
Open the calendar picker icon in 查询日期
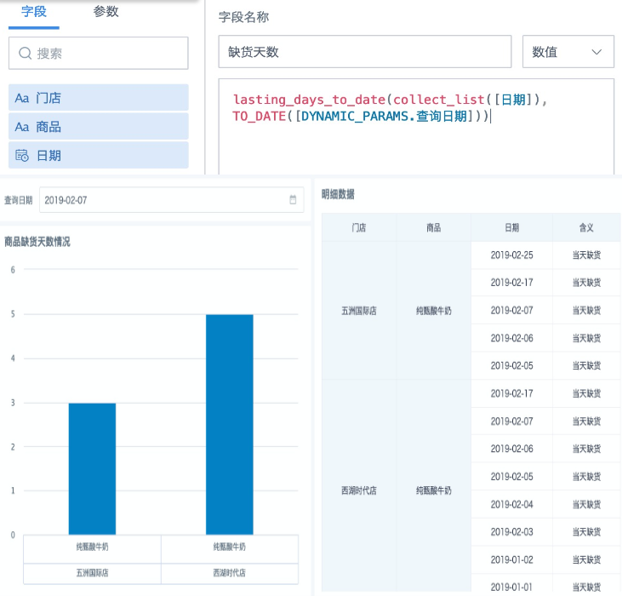(x=293, y=199)
